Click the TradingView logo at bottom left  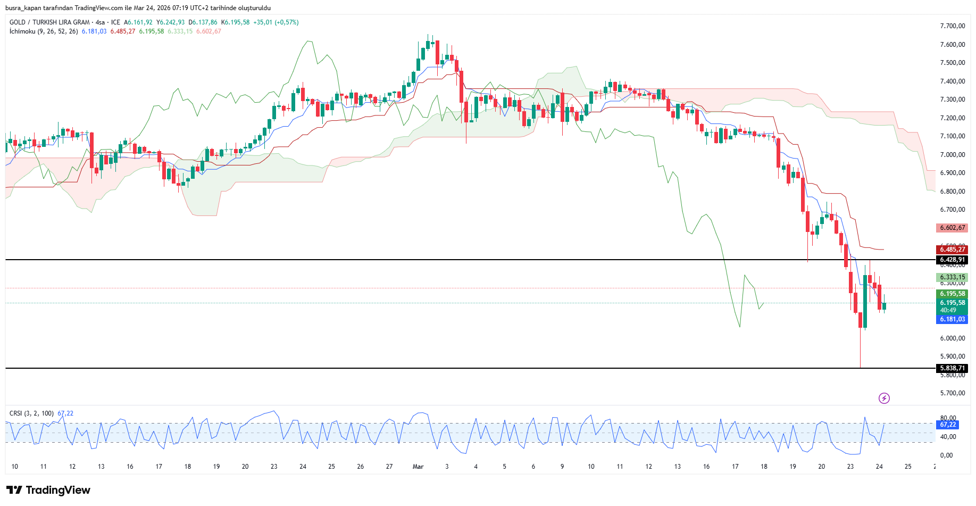click(48, 490)
